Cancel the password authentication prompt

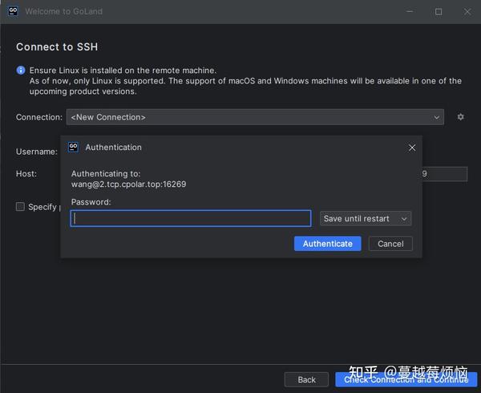pos(390,243)
